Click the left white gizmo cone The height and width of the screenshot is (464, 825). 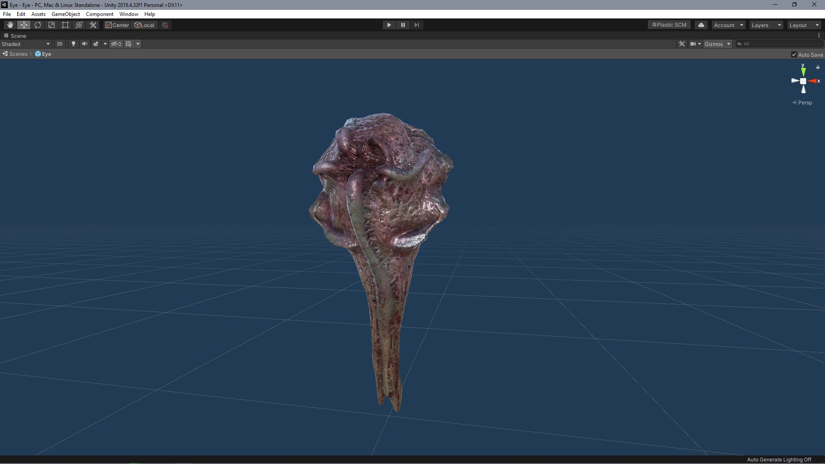tap(795, 80)
